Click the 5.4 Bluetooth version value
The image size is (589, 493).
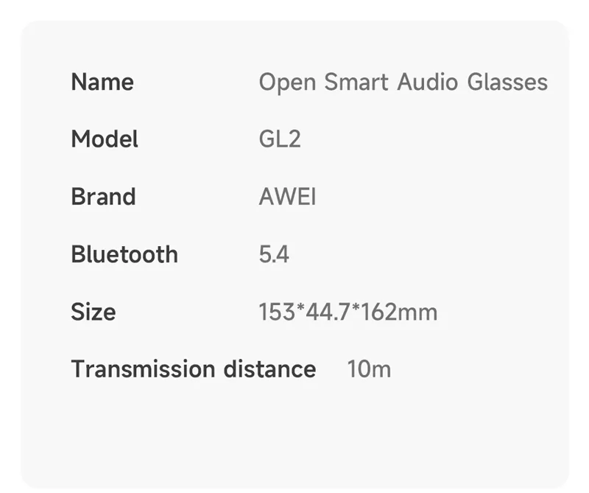274,254
